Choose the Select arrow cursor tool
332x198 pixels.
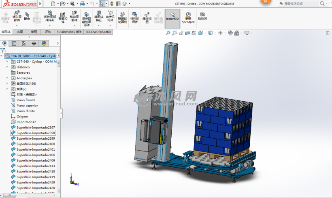pyautogui.click(x=102, y=4)
